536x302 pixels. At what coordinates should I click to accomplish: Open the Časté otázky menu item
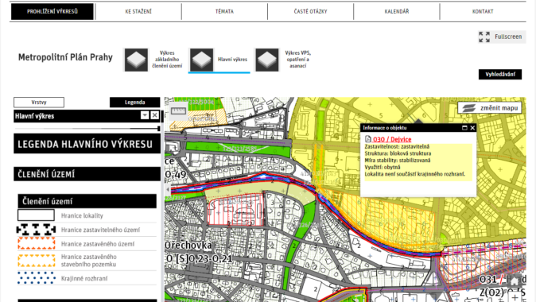(x=310, y=11)
